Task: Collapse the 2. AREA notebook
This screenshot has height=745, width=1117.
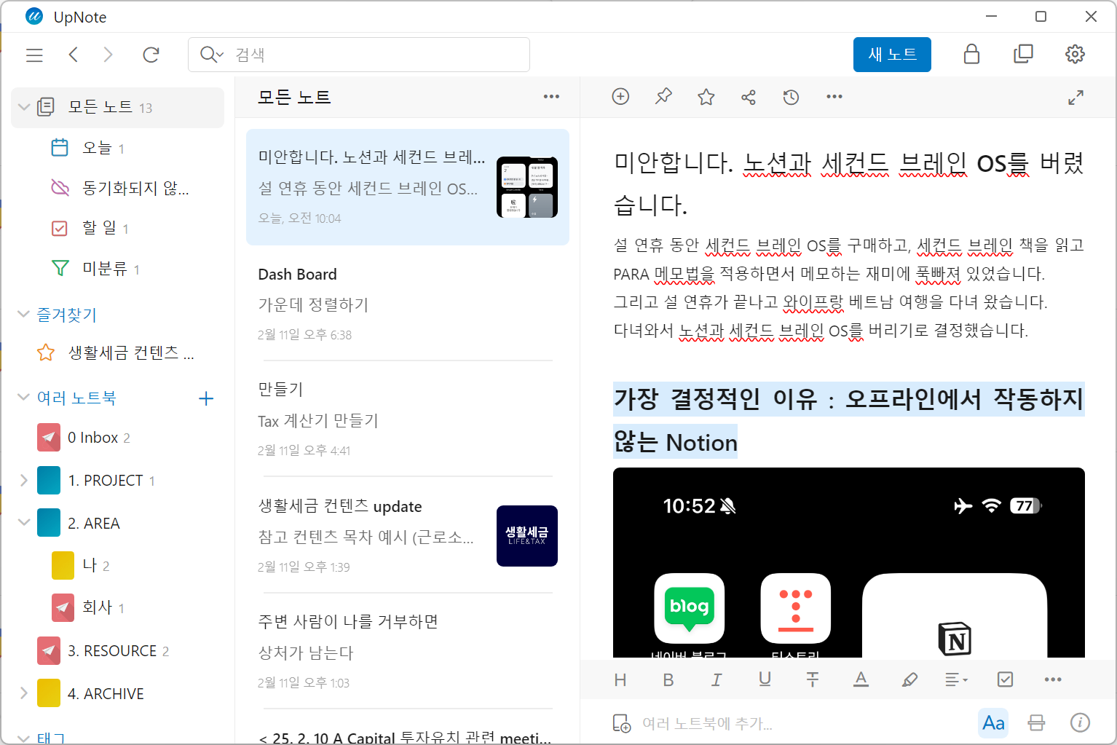Action: [23, 523]
